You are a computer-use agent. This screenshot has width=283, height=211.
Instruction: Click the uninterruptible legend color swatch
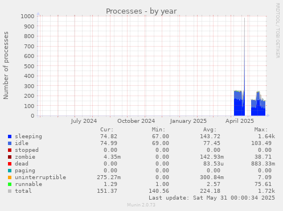[10, 177]
